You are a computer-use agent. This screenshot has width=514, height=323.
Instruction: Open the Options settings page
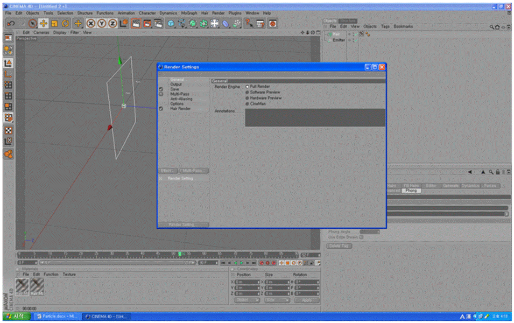(177, 103)
